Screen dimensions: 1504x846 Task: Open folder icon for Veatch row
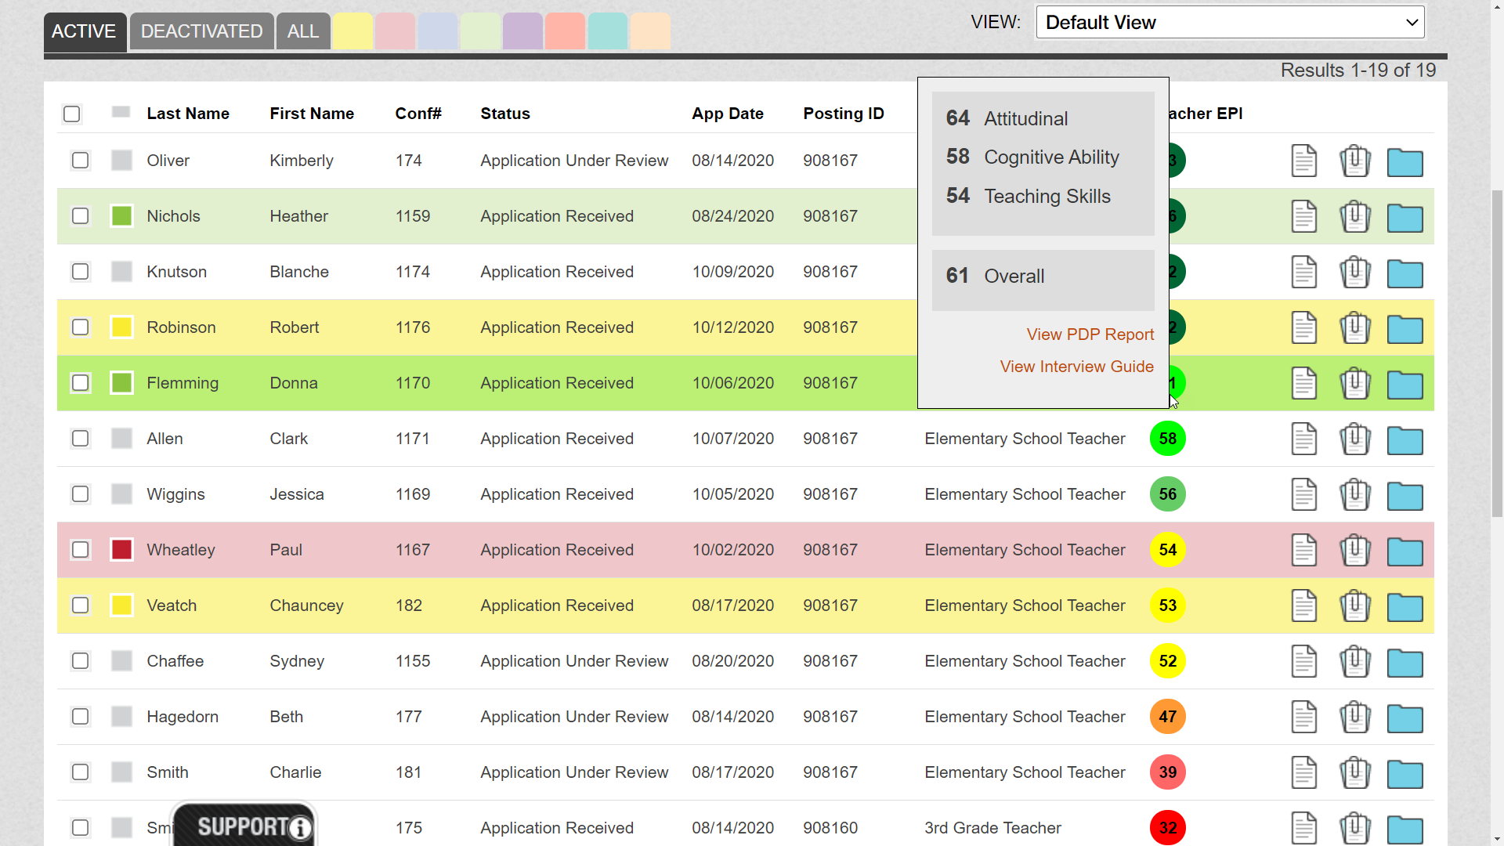coord(1405,607)
